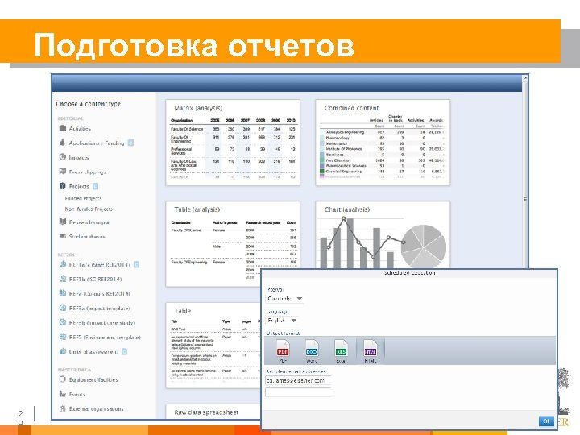Click the scroll up arrow of the window
This screenshot has width=580, height=435.
pos(525,78)
